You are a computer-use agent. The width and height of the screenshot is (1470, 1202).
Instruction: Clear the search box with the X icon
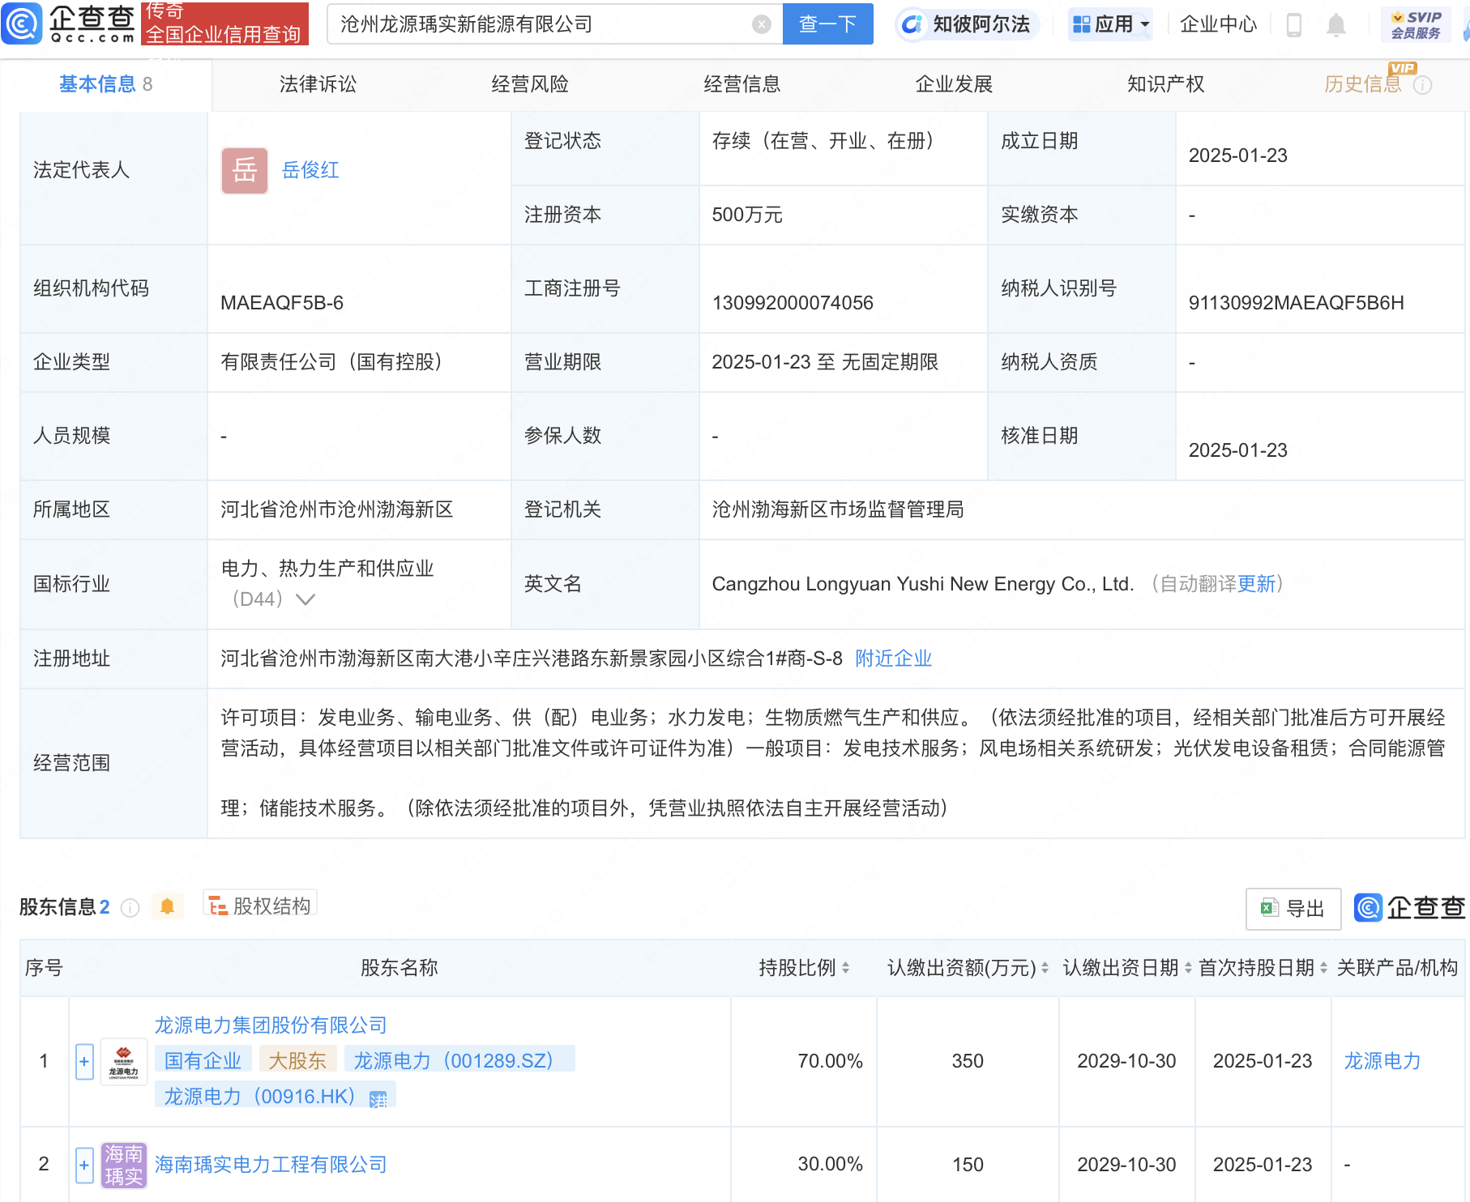point(762,24)
